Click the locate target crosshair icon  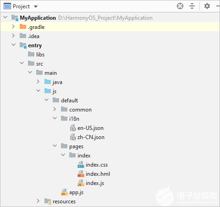(180, 6)
